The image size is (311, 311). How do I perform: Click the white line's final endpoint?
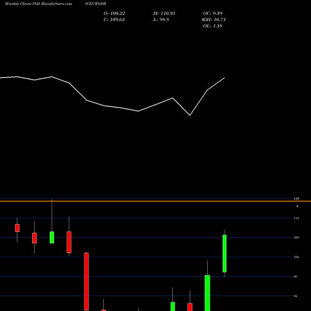pyautogui.click(x=225, y=78)
